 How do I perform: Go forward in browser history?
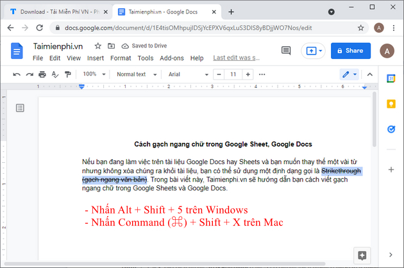coord(25,28)
